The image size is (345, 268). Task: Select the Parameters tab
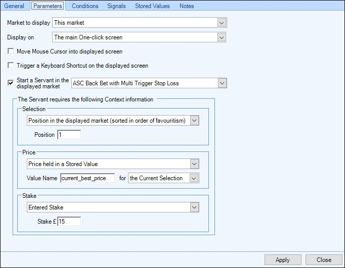[48, 6]
